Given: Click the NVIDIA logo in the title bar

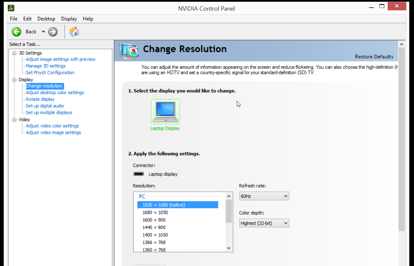Looking at the screenshot, I should coord(11,8).
